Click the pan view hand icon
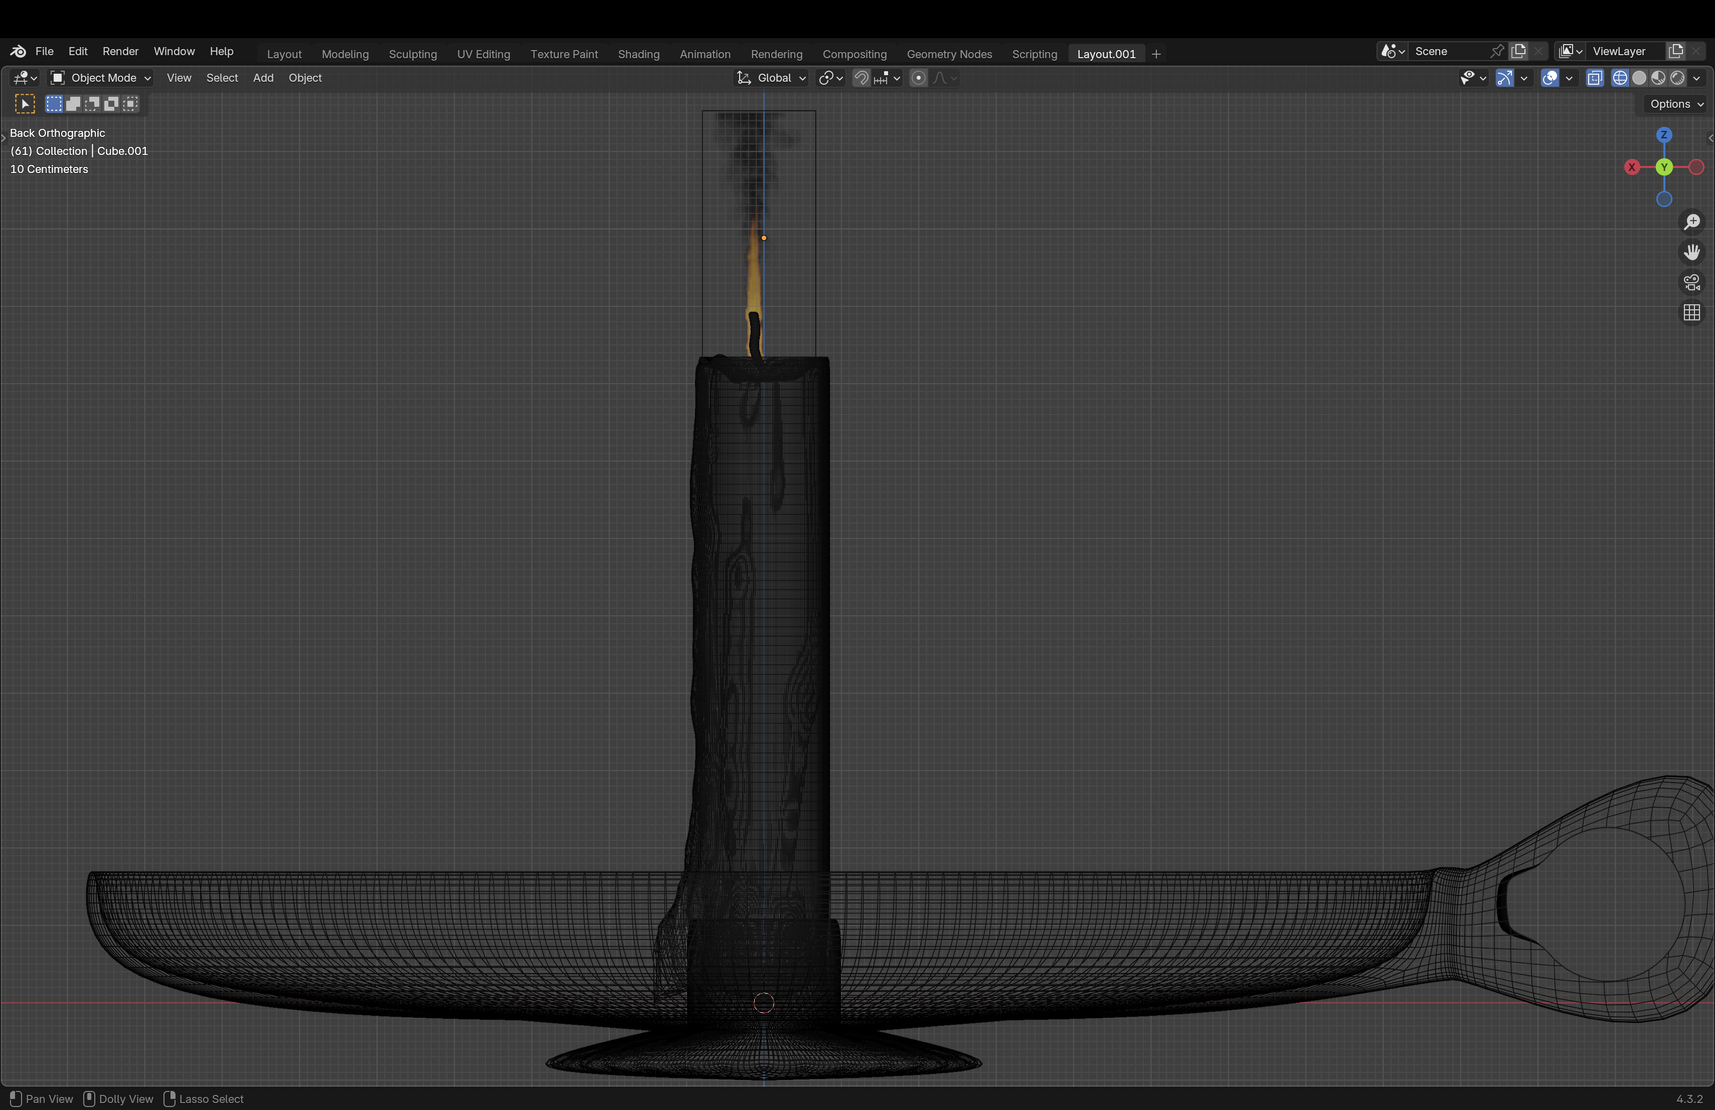 pos(1691,252)
